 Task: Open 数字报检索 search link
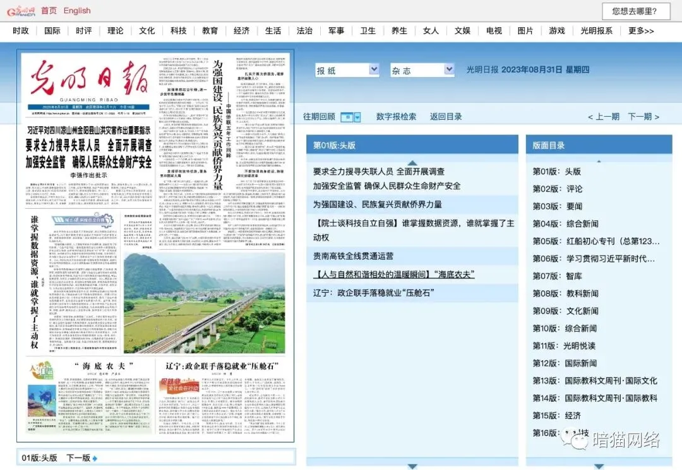tap(396, 117)
